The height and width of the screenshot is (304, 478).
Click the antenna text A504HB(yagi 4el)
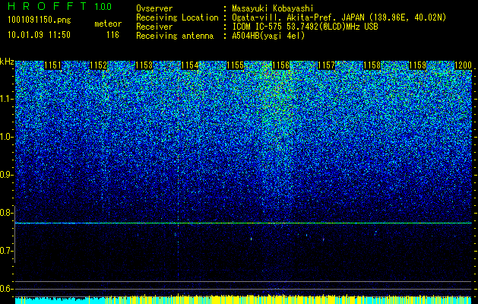(268, 36)
